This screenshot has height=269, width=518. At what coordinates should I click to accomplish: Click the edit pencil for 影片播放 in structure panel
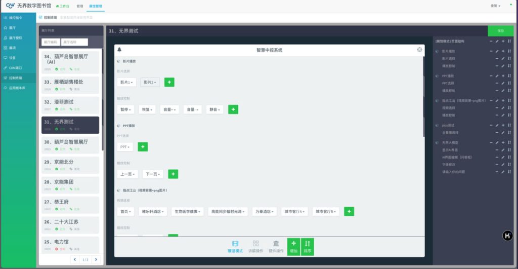tap(497, 51)
